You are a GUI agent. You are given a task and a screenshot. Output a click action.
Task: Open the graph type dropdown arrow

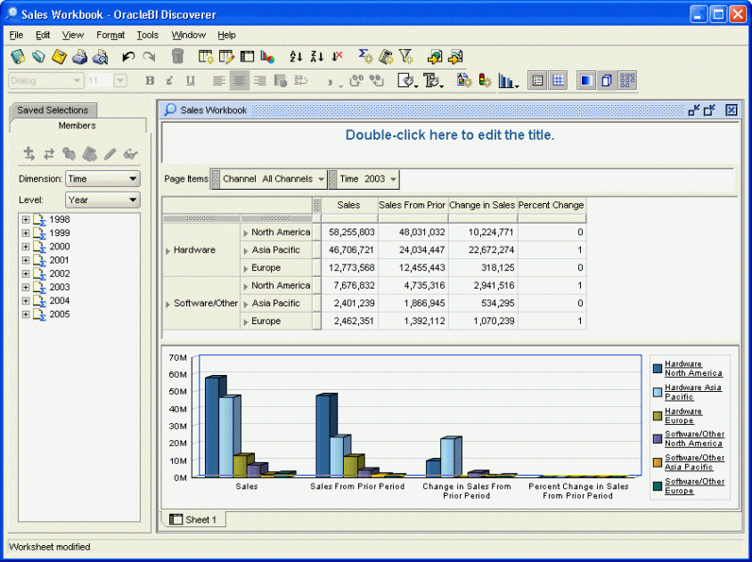point(517,86)
